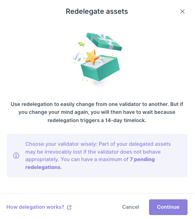195x219 pixels.
Task: Continue with the redelegation
Action: (x=168, y=207)
